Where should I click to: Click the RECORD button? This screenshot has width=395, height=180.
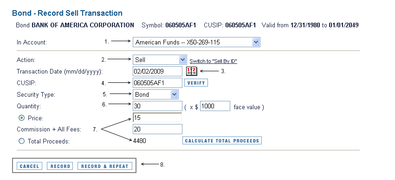pyautogui.click(x=60, y=166)
